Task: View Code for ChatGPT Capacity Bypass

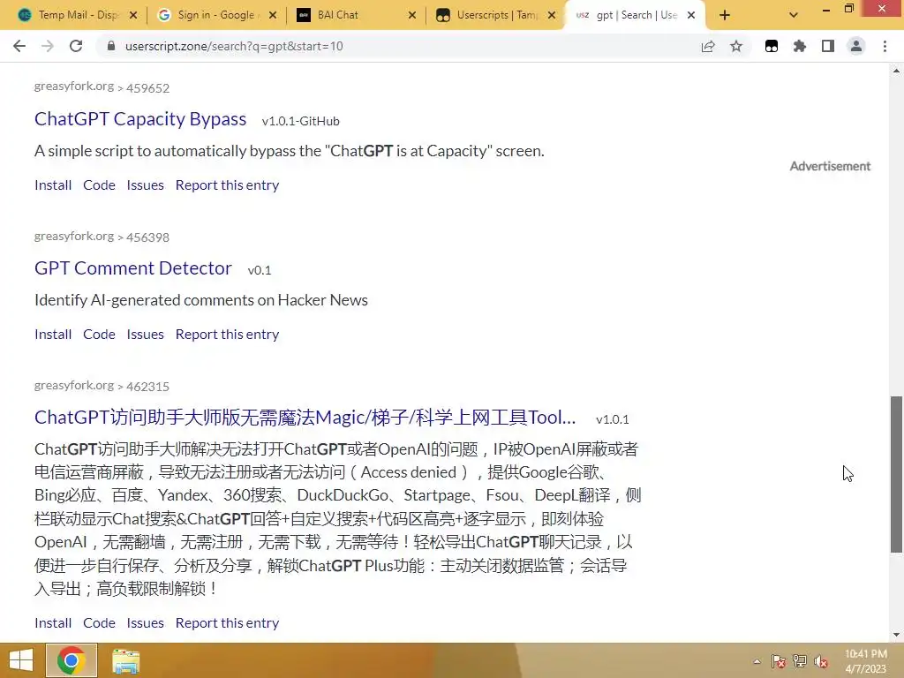Action: click(x=99, y=185)
